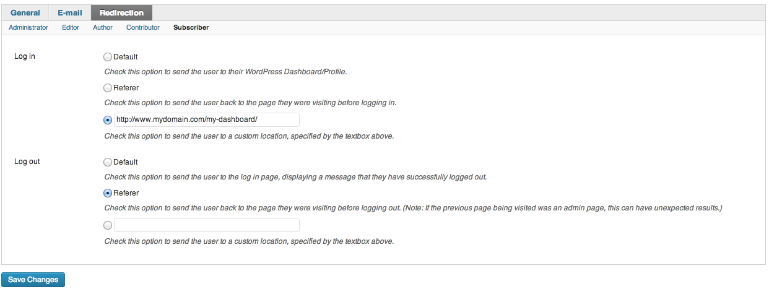
Task: Select the Redirection tab
Action: tap(121, 13)
